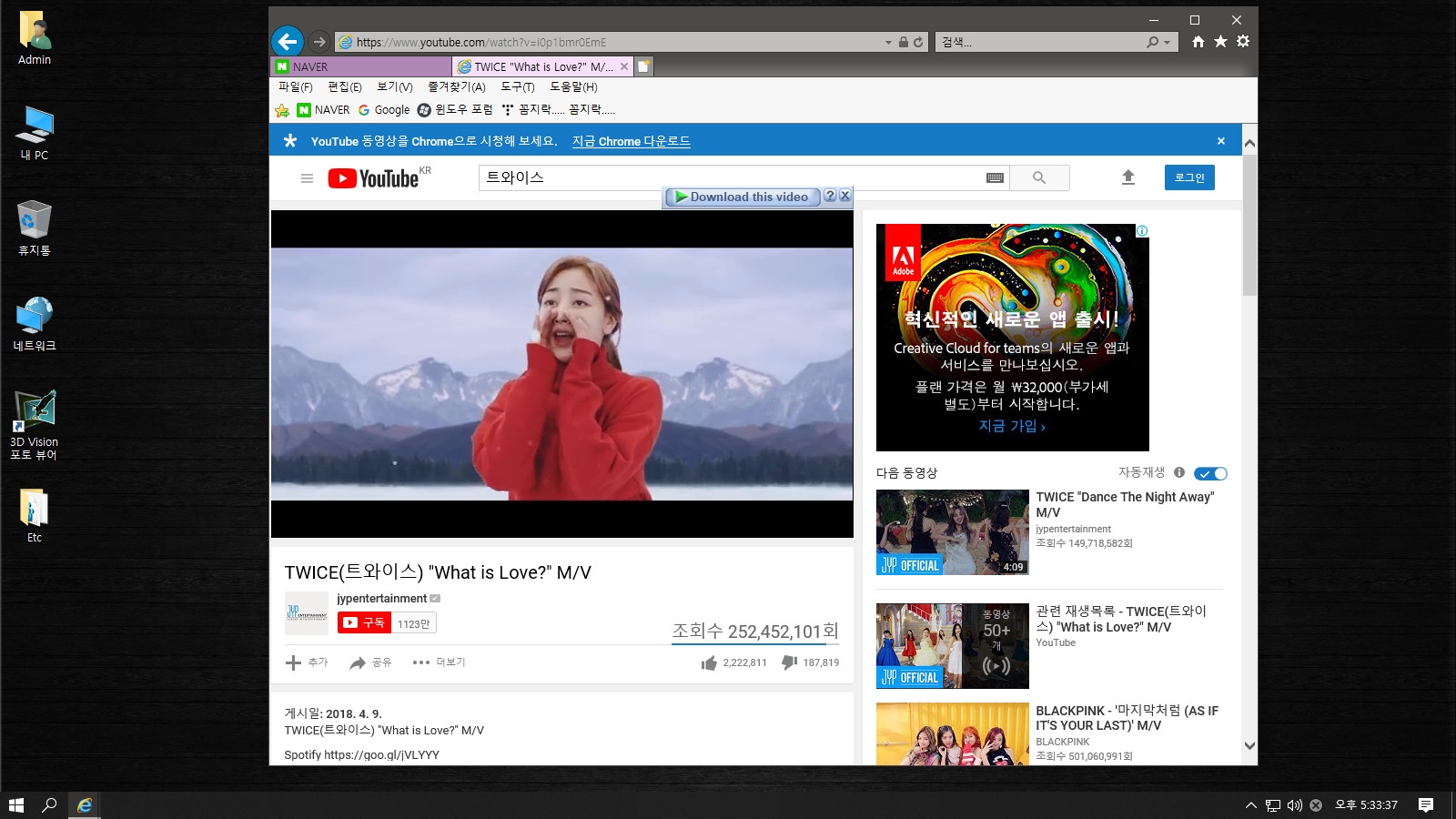Click the search magnifier in browser search box
The image size is (1456, 819).
click(1153, 42)
